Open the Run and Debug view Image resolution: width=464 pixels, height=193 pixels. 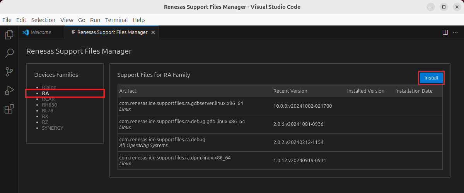(x=9, y=90)
